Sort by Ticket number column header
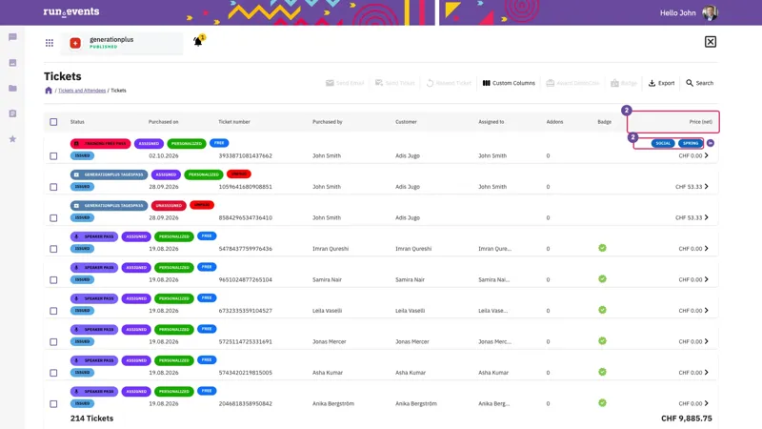The width and height of the screenshot is (762, 429). point(234,122)
